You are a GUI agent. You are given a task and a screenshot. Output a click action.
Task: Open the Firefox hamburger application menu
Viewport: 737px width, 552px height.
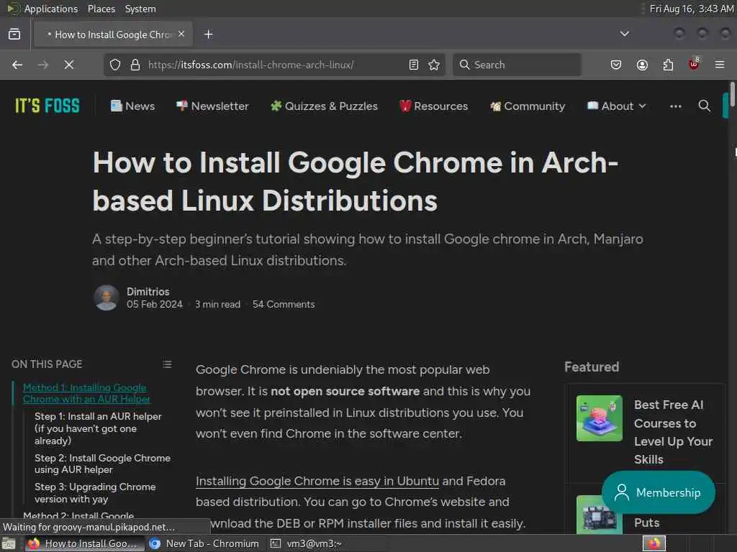tap(720, 65)
